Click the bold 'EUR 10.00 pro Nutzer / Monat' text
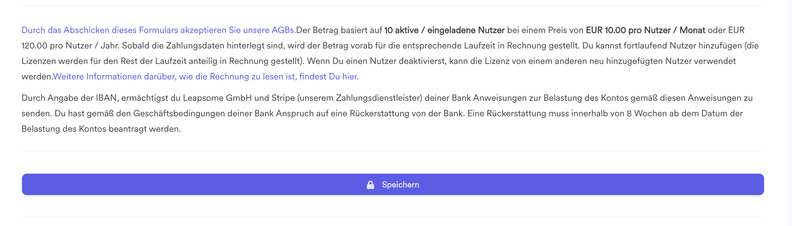This screenshot has height=226, width=792. (x=645, y=30)
